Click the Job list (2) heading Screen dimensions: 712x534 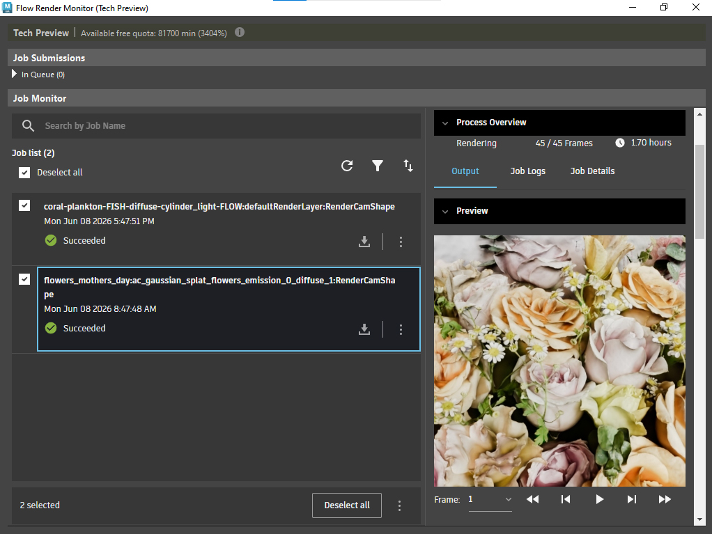pos(33,153)
